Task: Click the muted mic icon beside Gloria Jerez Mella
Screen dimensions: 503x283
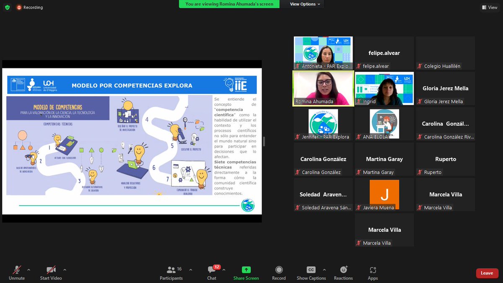Action: pyautogui.click(x=420, y=101)
